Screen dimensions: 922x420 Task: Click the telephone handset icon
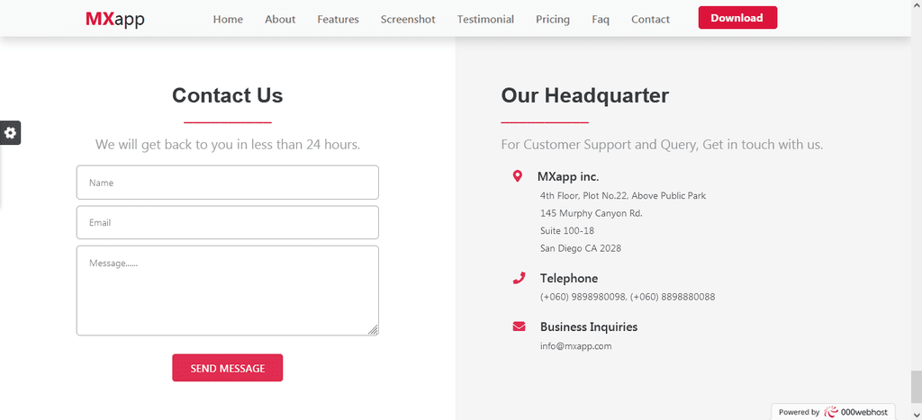pos(519,279)
